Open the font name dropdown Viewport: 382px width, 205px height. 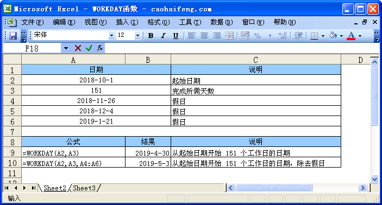click(x=111, y=36)
